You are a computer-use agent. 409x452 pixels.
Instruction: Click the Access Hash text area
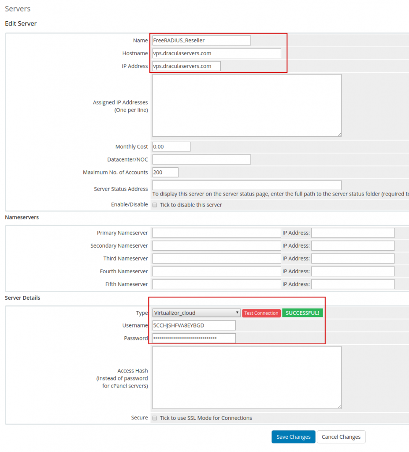247,377
